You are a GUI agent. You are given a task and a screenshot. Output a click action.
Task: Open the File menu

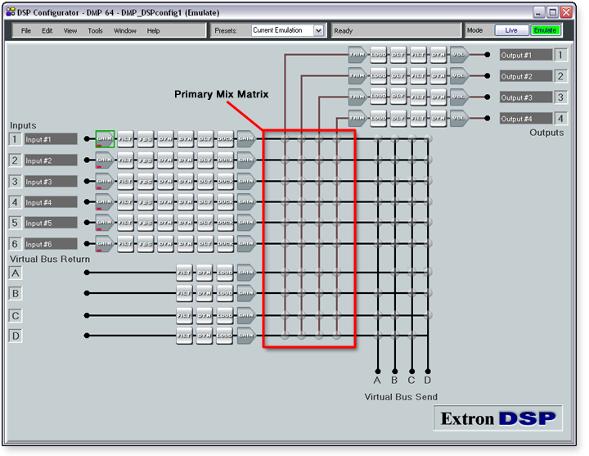coord(26,30)
